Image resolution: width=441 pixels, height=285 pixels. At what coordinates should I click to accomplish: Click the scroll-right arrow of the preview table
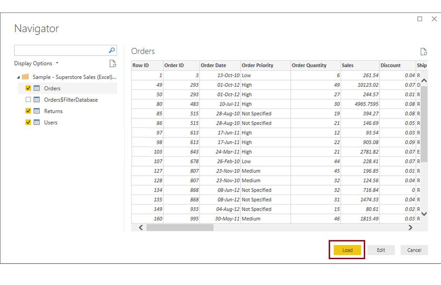pyautogui.click(x=410, y=227)
